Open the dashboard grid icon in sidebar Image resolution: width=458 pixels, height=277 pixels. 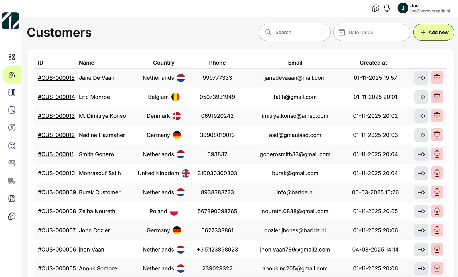pos(12,57)
